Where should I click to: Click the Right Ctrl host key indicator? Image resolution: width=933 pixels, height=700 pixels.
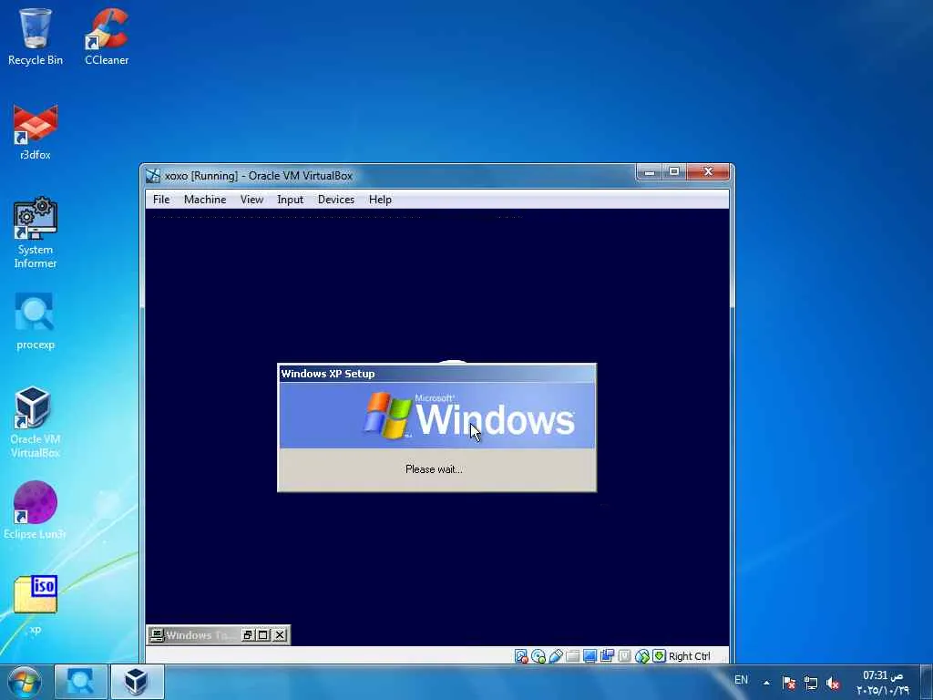pyautogui.click(x=689, y=656)
